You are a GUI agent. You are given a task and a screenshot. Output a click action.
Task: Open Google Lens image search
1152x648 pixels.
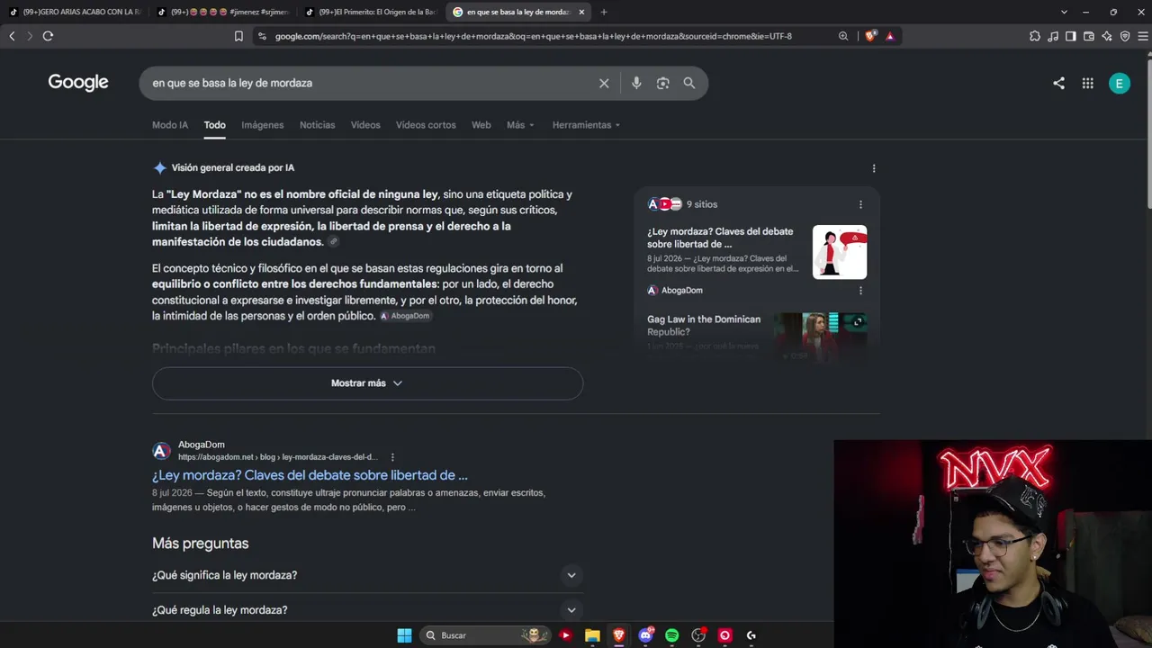(x=662, y=83)
